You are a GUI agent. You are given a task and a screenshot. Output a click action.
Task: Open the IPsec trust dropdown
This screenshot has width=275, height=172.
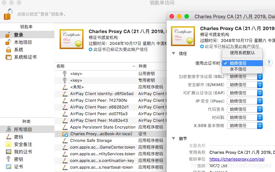coord(245,101)
